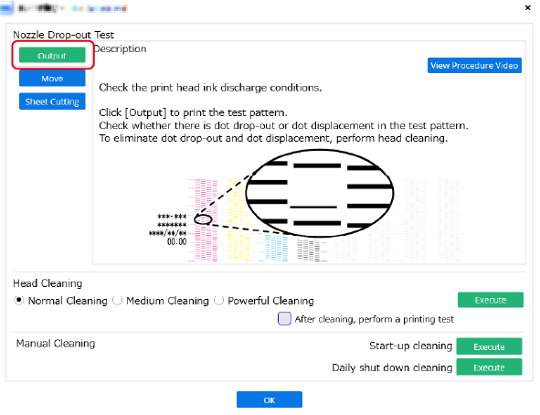
Task: Click the cyan test pattern block
Action: click(x=276, y=248)
